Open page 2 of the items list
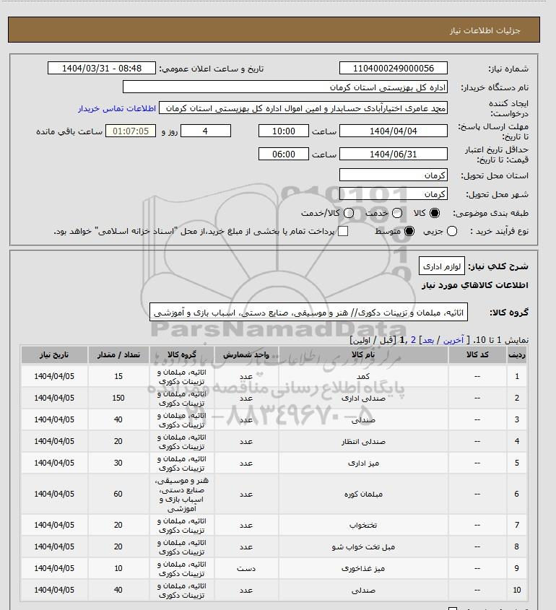Screen dimensions: 556x610 (x=413, y=340)
